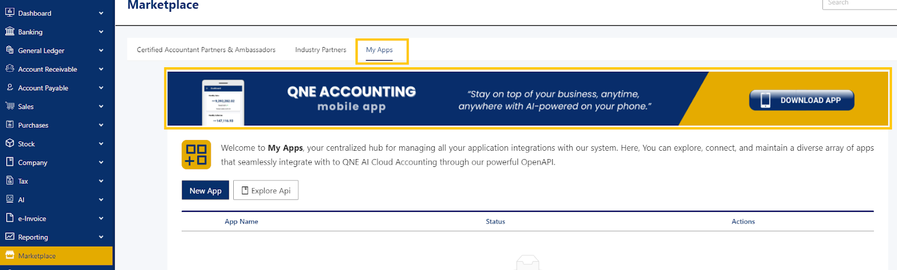Screen dimensions: 897x270
Task: Expand the Reporting menu chevron
Action: 101,237
